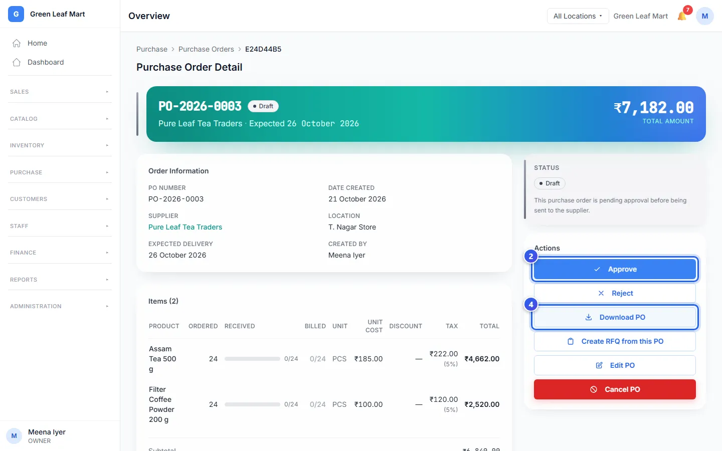The width and height of the screenshot is (722, 451).
Task: Download the PO document
Action: point(615,317)
